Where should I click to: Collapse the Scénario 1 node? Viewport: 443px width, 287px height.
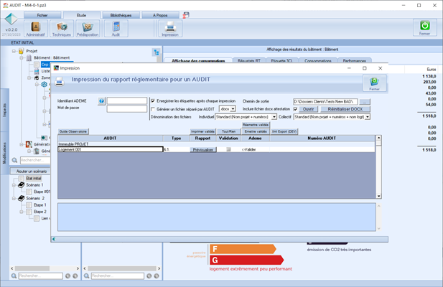tap(14, 185)
